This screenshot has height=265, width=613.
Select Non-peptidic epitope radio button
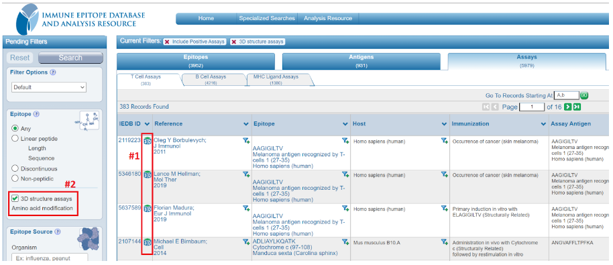click(15, 178)
